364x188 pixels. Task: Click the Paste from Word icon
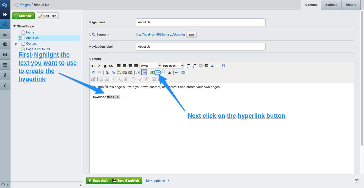[x=130, y=72]
